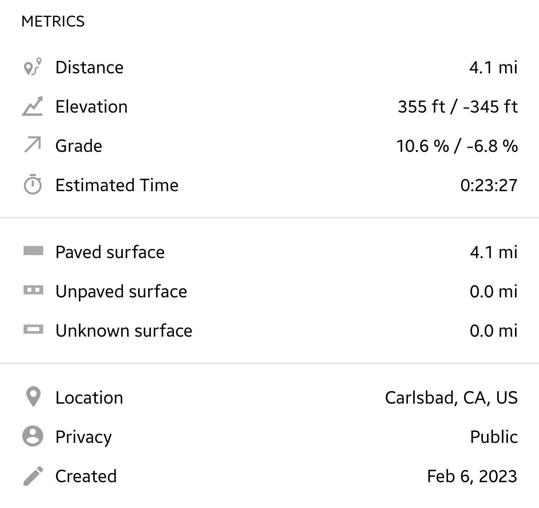Click the Distance route pin icon
539x508 pixels.
point(33,67)
